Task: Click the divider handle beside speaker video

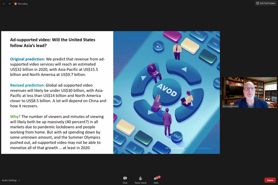Action: [221, 92]
